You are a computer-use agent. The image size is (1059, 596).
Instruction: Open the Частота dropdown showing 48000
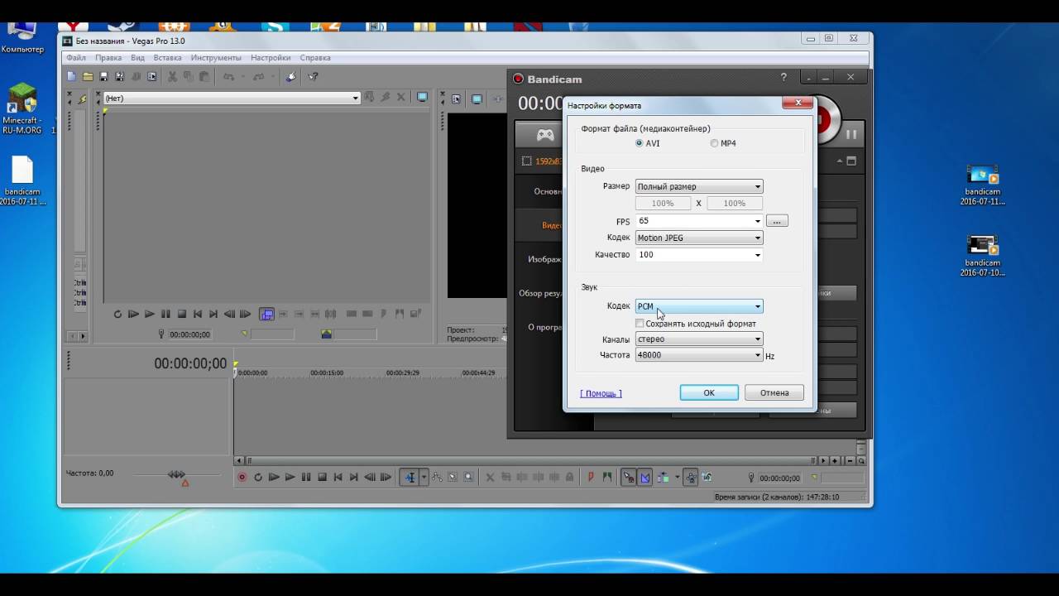(699, 355)
